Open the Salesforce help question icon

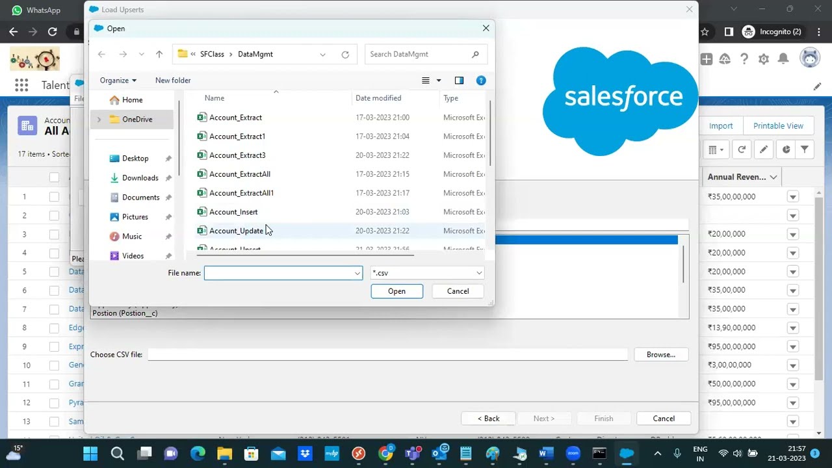tap(744, 59)
